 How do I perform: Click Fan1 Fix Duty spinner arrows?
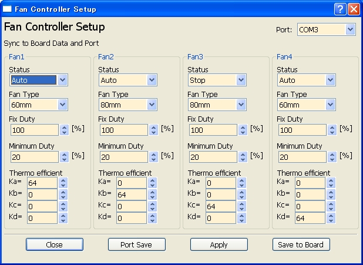pos(64,130)
